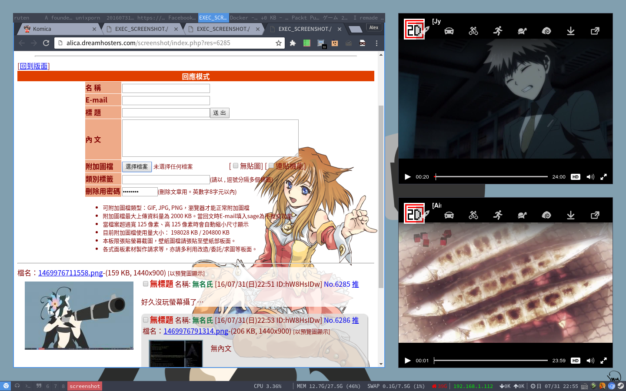Screen dimensions: 626x391
Task: Bookmark this page with the star icon
Action: coord(279,43)
